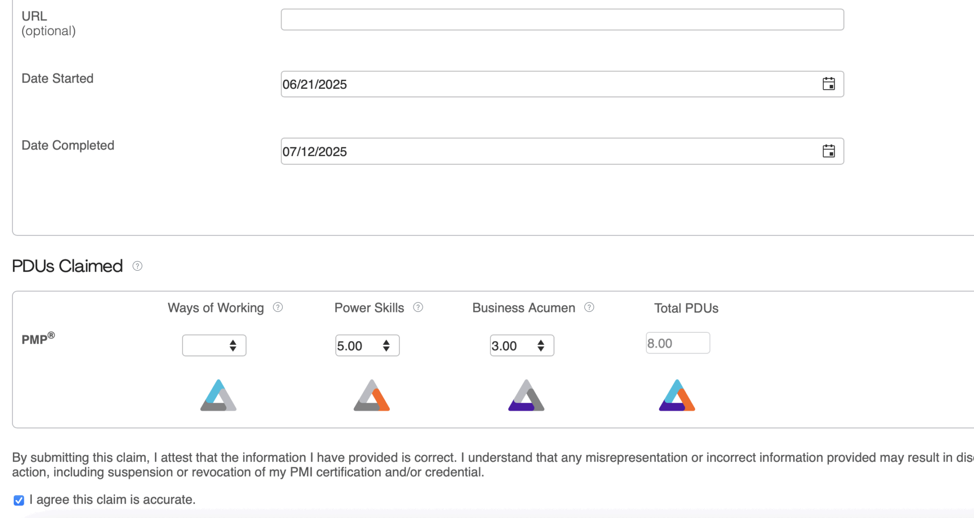Screen dimensions: 974x518
Task: Click the Power Skills stepper arrows
Action: point(386,345)
